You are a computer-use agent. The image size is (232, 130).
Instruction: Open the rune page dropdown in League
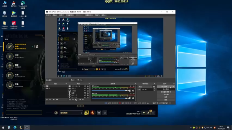click(x=71, y=113)
